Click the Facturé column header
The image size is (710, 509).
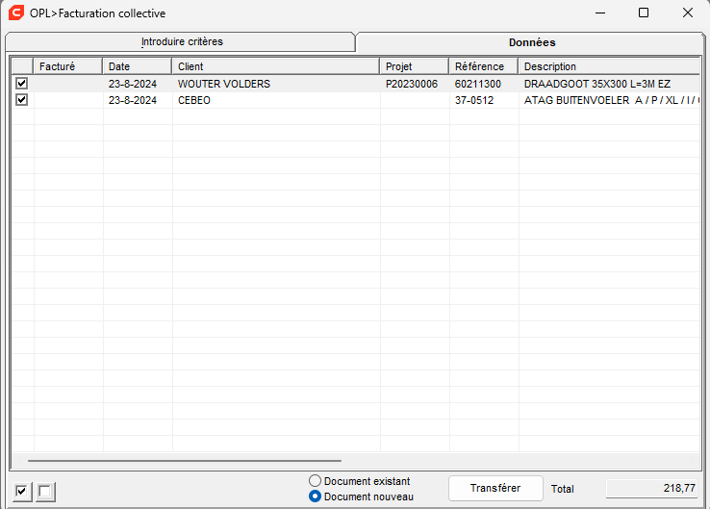pyautogui.click(x=68, y=66)
